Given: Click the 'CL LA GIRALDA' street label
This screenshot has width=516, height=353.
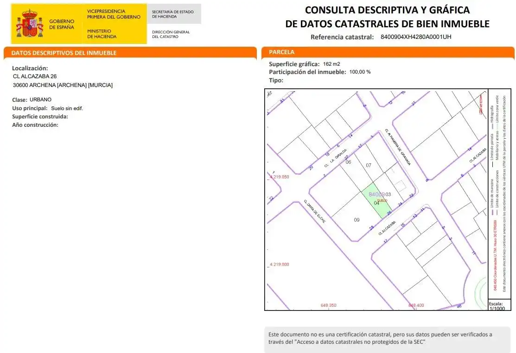Looking at the screenshot, I should (x=336, y=158).
